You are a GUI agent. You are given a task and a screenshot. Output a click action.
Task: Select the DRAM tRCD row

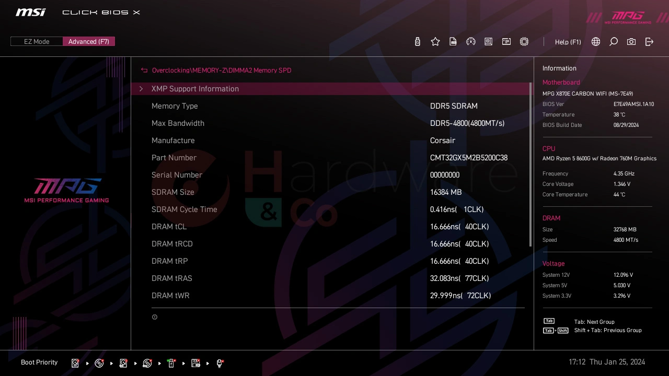pos(330,244)
